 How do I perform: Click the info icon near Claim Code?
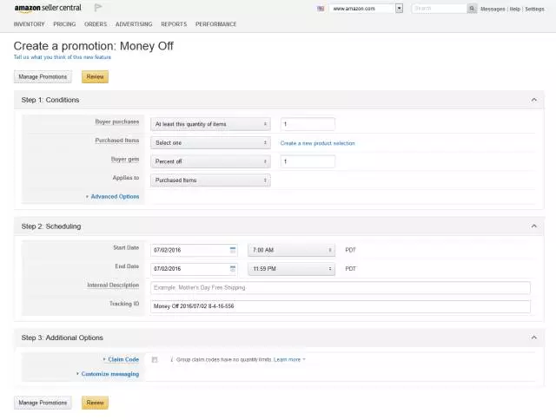[x=172, y=359]
